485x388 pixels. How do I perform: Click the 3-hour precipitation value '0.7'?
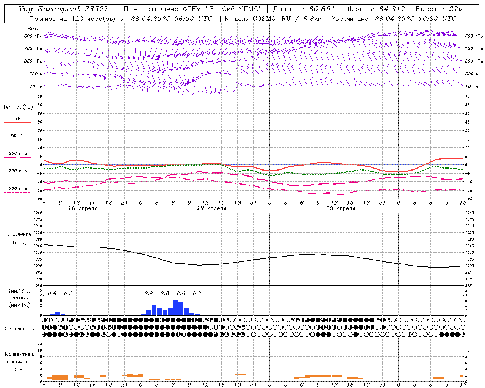(197, 294)
